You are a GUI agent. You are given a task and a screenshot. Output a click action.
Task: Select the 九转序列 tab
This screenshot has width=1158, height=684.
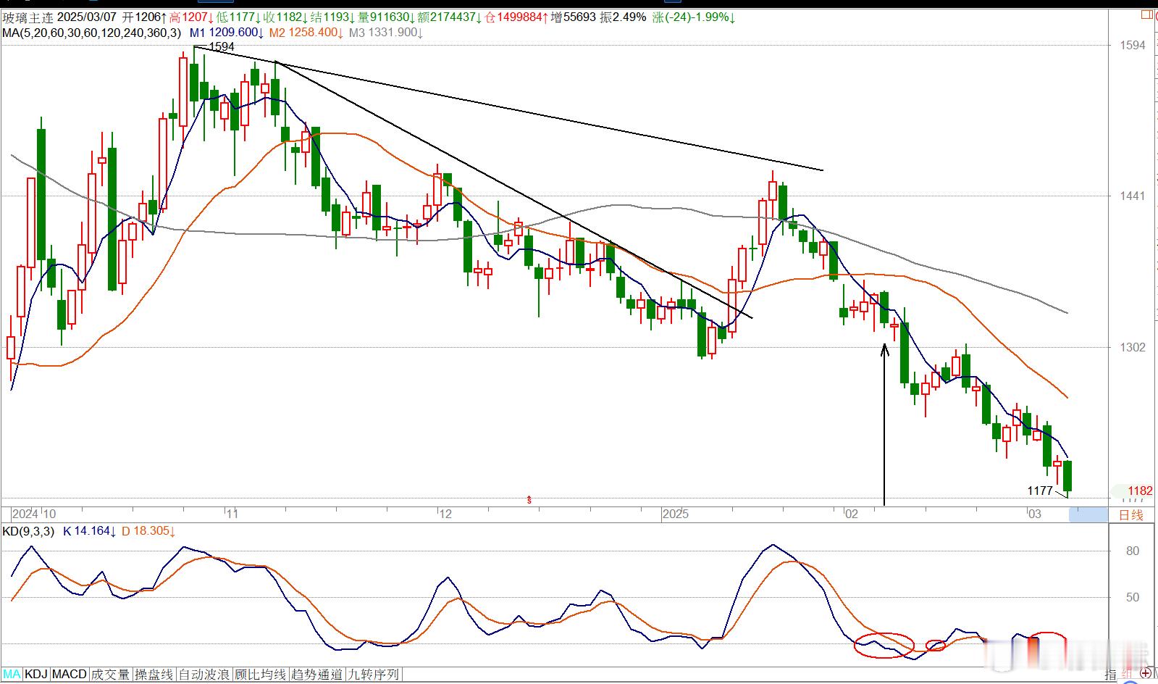point(373,675)
